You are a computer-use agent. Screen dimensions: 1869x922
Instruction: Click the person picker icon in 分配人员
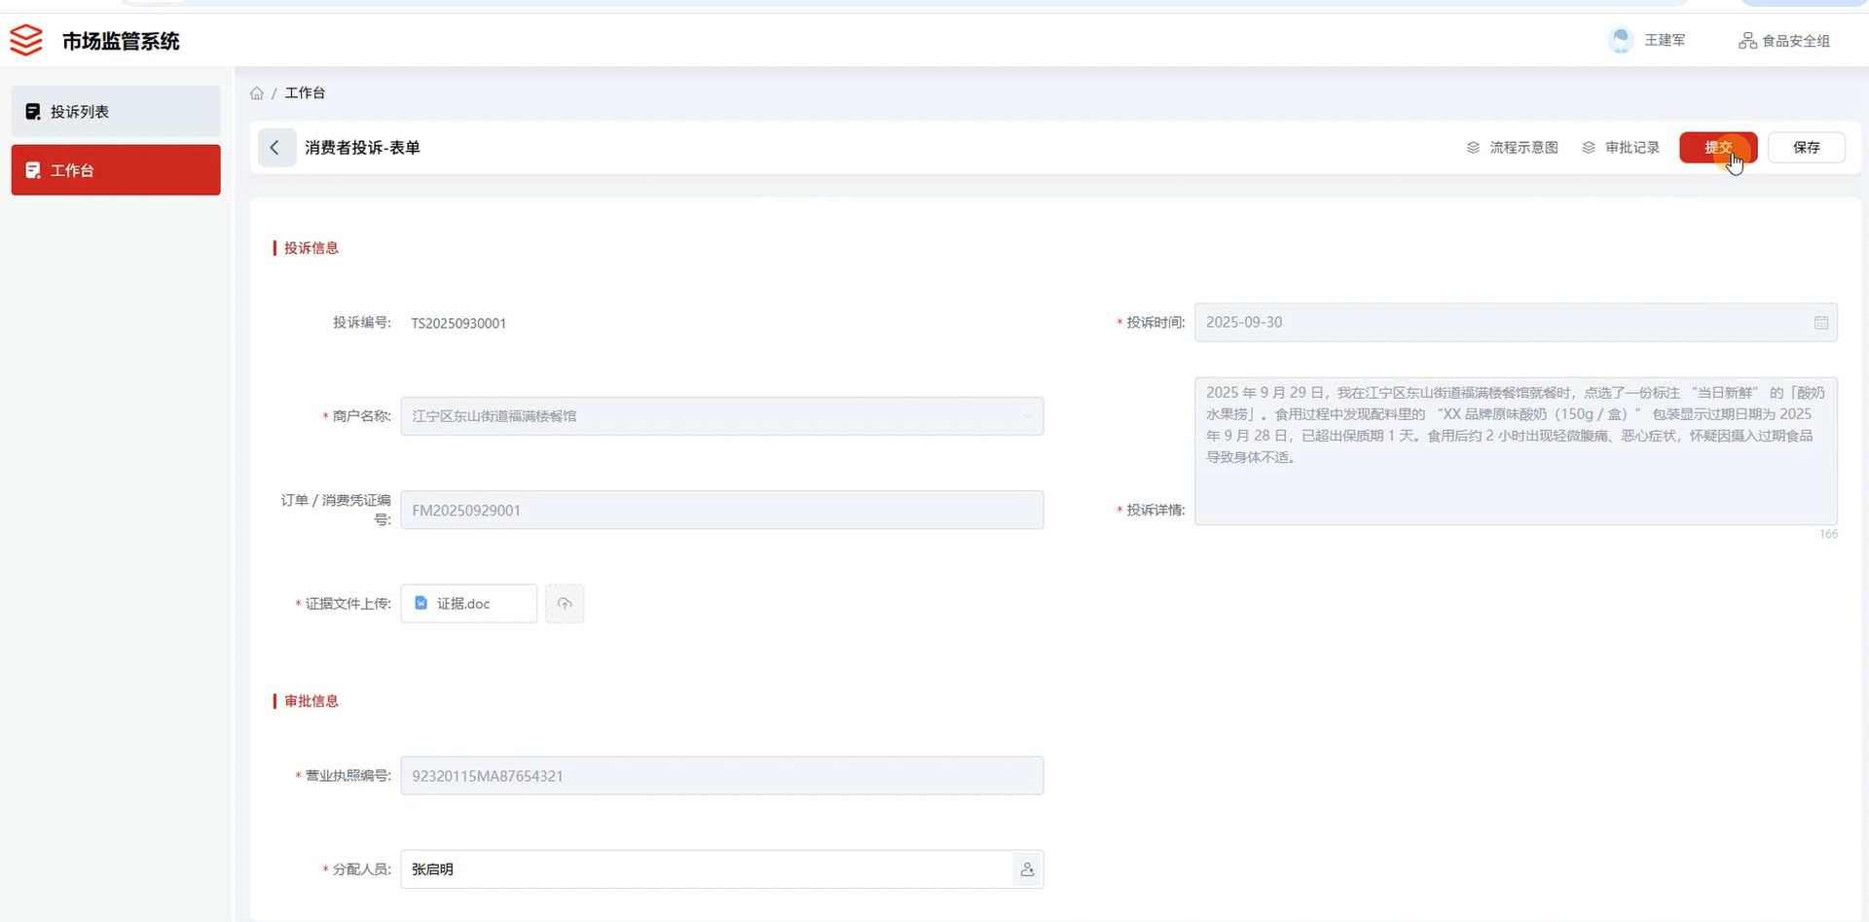pos(1027,869)
